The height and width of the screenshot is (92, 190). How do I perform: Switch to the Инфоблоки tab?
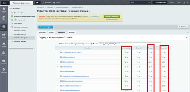(62, 33)
